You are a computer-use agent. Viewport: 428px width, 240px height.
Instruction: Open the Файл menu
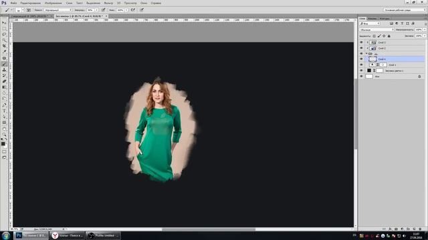click(x=13, y=3)
